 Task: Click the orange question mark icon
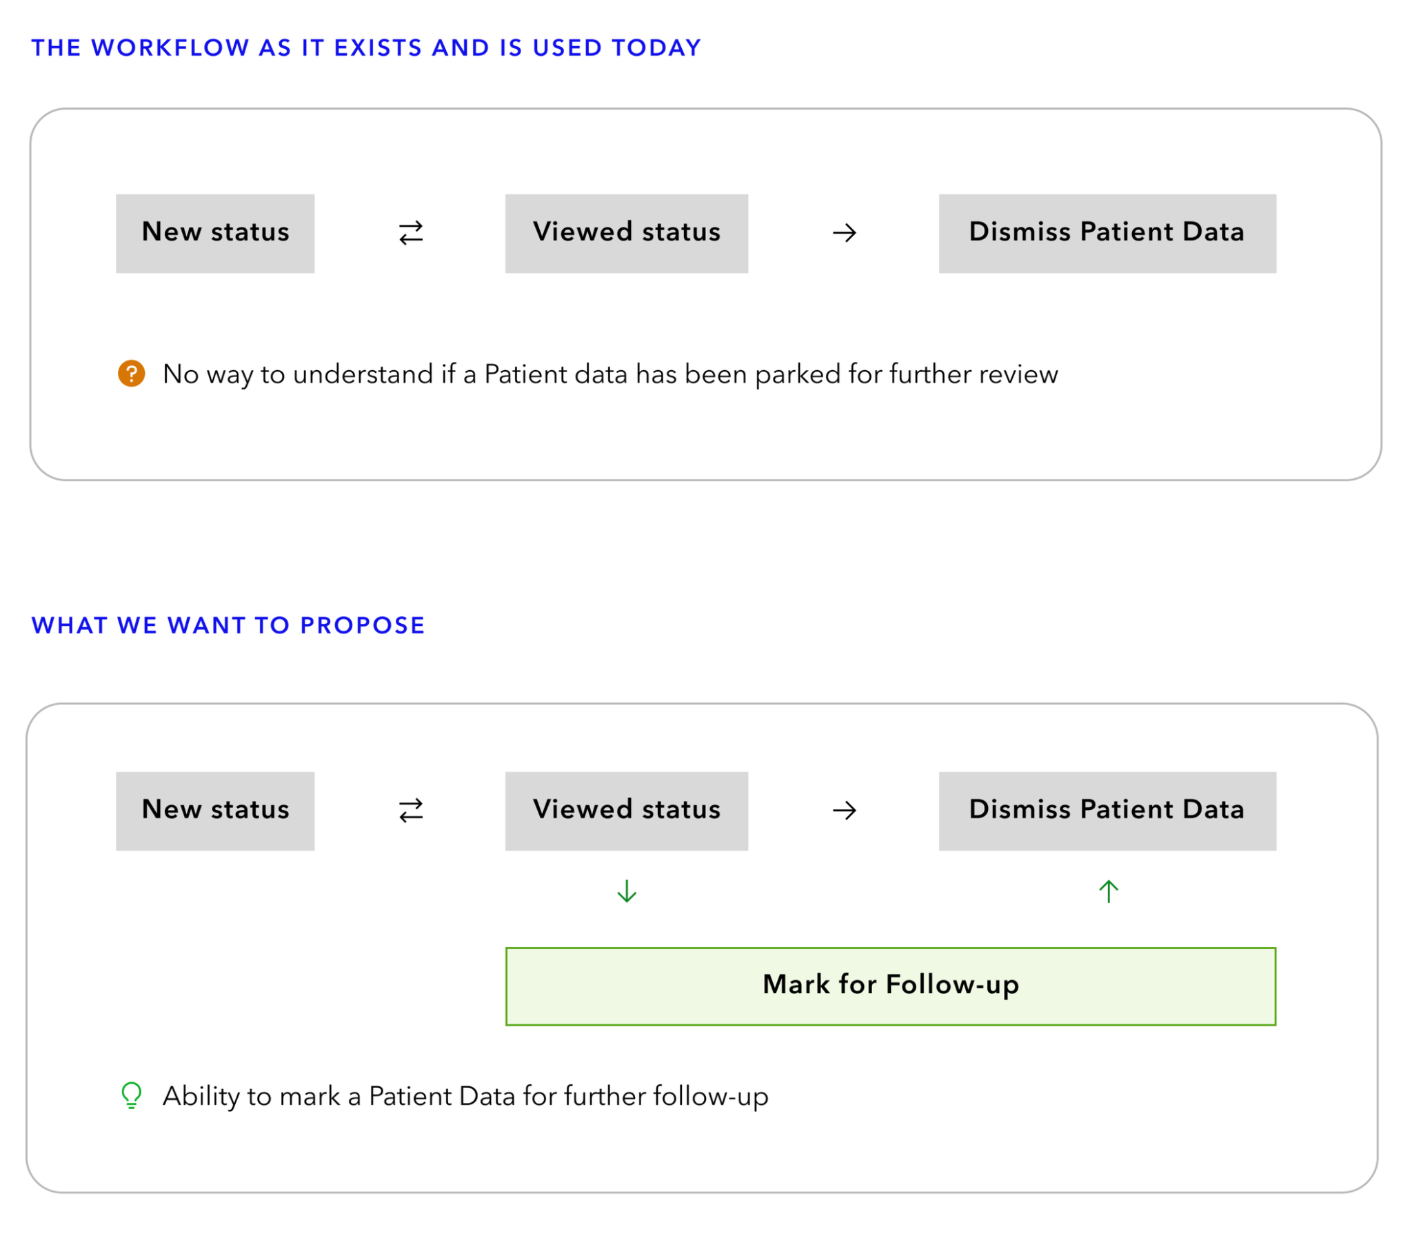point(131,373)
